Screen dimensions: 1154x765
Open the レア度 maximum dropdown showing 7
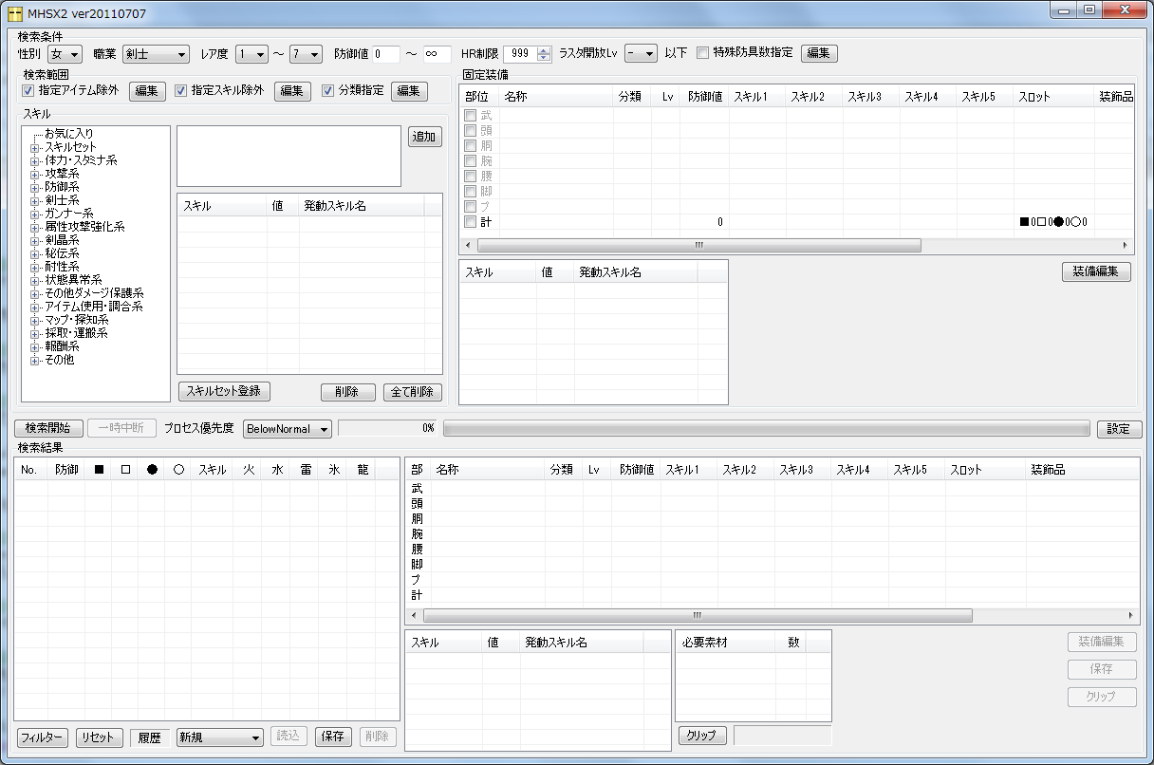click(x=307, y=54)
